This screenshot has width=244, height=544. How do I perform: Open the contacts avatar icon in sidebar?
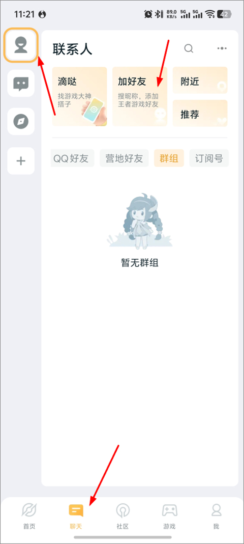(x=21, y=46)
